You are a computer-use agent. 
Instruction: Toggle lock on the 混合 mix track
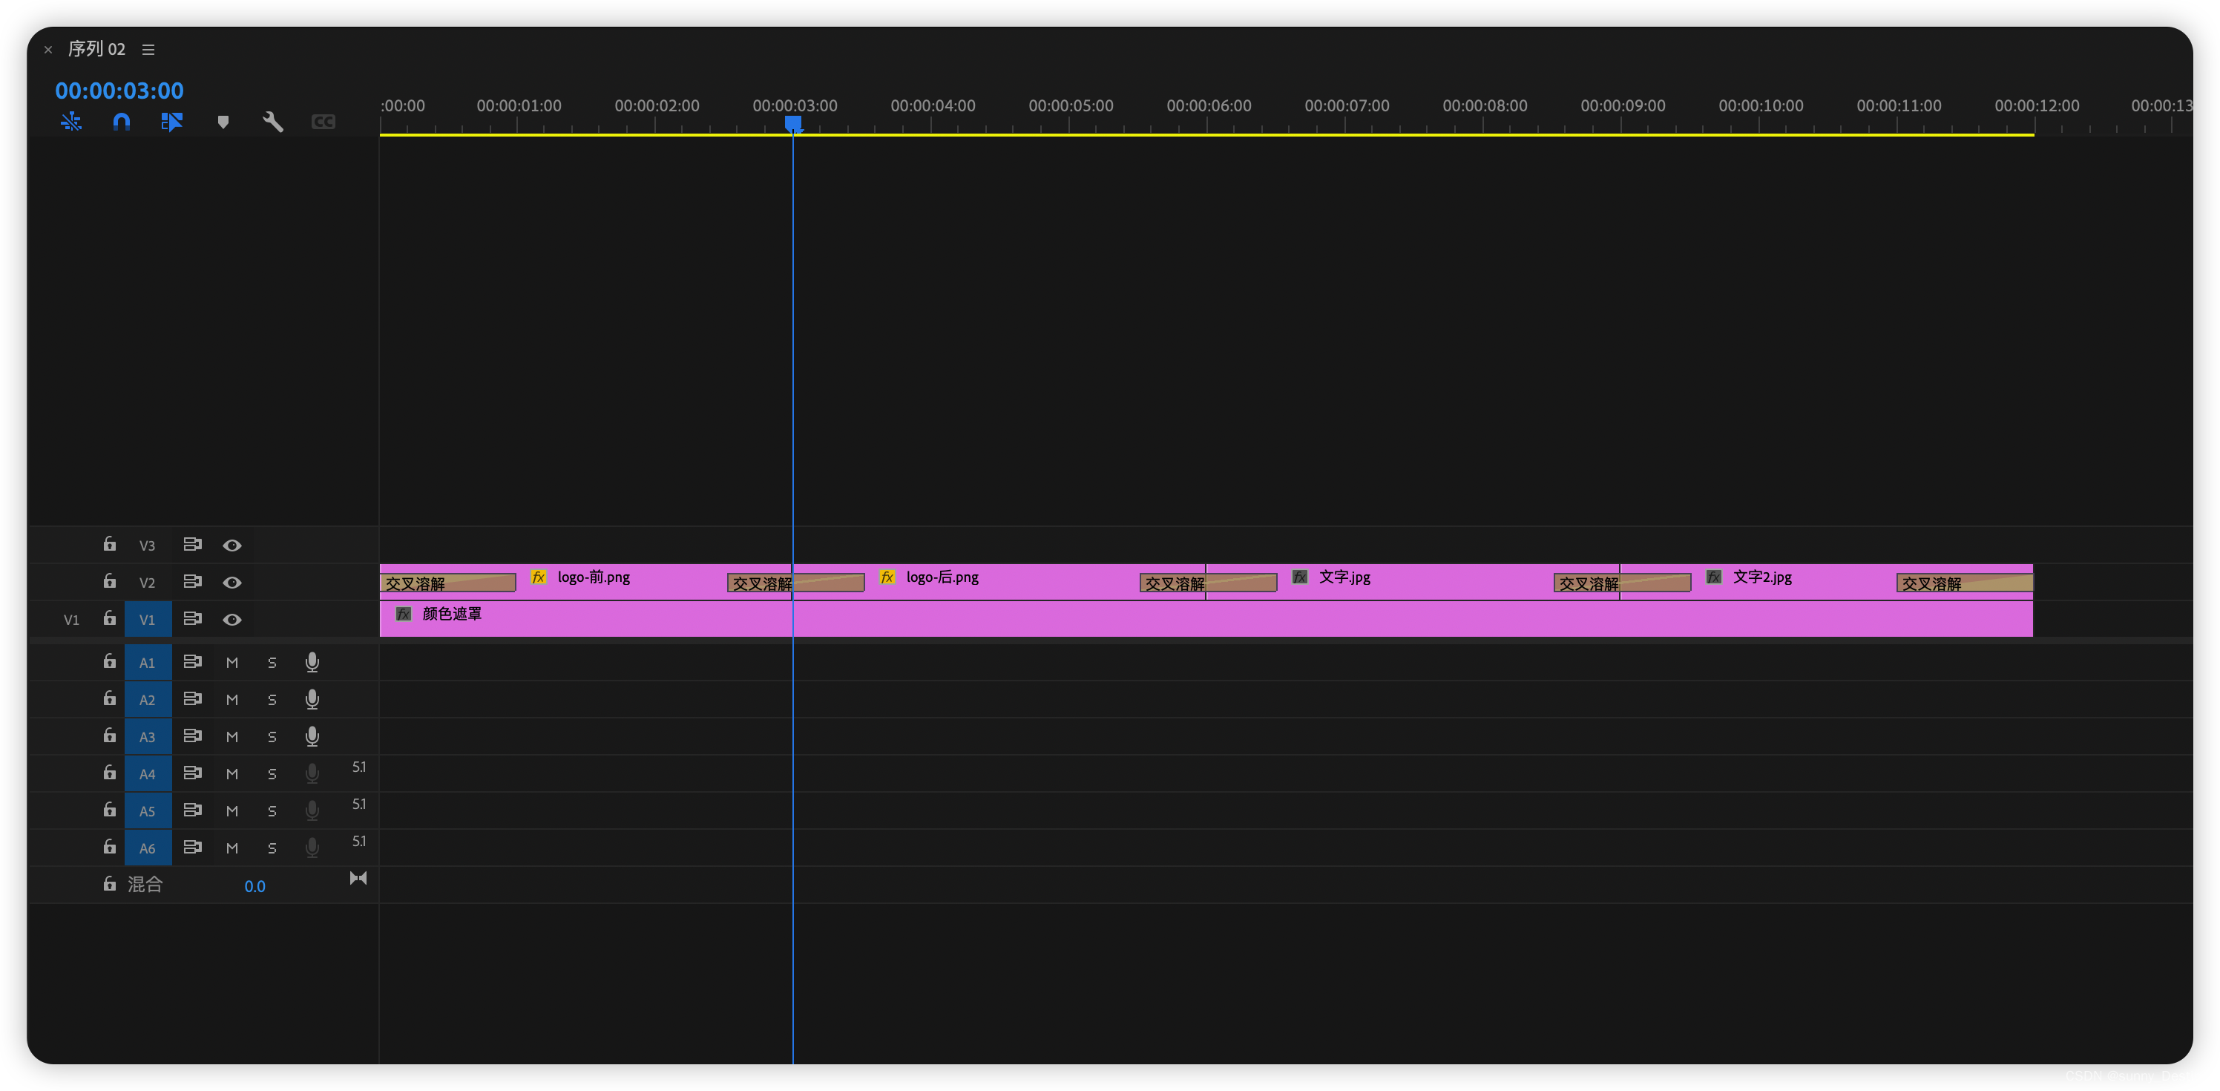click(x=110, y=884)
